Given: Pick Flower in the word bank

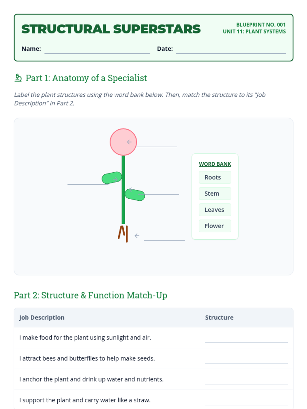Looking at the screenshot, I should 215,226.
